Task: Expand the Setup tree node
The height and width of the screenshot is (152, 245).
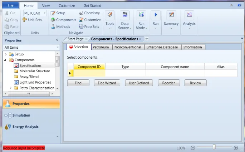Action: tap(6, 54)
